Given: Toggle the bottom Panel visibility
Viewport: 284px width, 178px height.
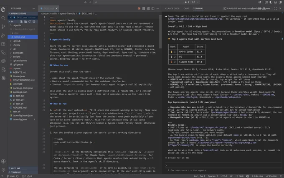Looking at the screenshot, I should click(x=276, y=2).
